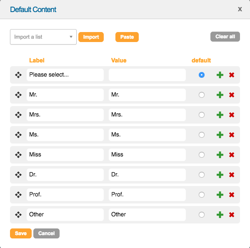Click the orange Import button
Screen dimensions: 250x248
(91, 37)
